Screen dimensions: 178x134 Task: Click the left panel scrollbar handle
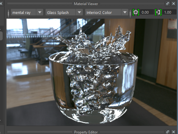1,36
